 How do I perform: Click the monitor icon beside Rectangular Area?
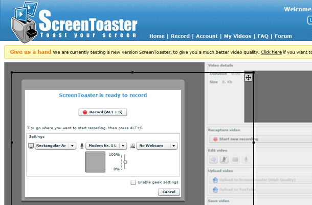[x=31, y=146]
